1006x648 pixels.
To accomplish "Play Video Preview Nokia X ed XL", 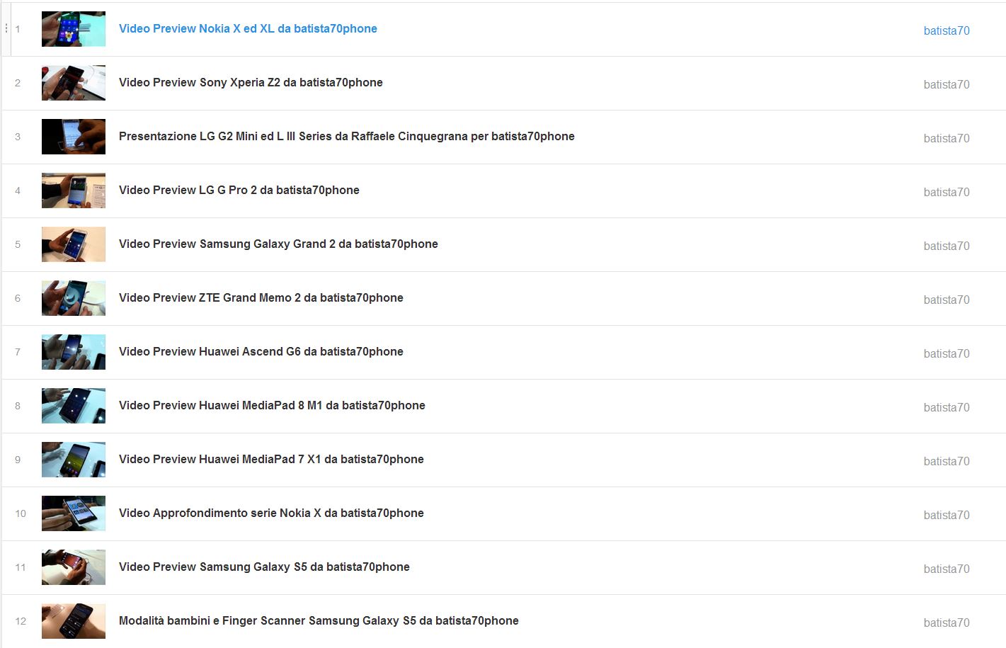I will pos(248,29).
